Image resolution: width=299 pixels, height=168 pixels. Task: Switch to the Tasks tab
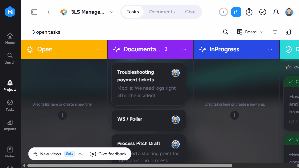(133, 12)
